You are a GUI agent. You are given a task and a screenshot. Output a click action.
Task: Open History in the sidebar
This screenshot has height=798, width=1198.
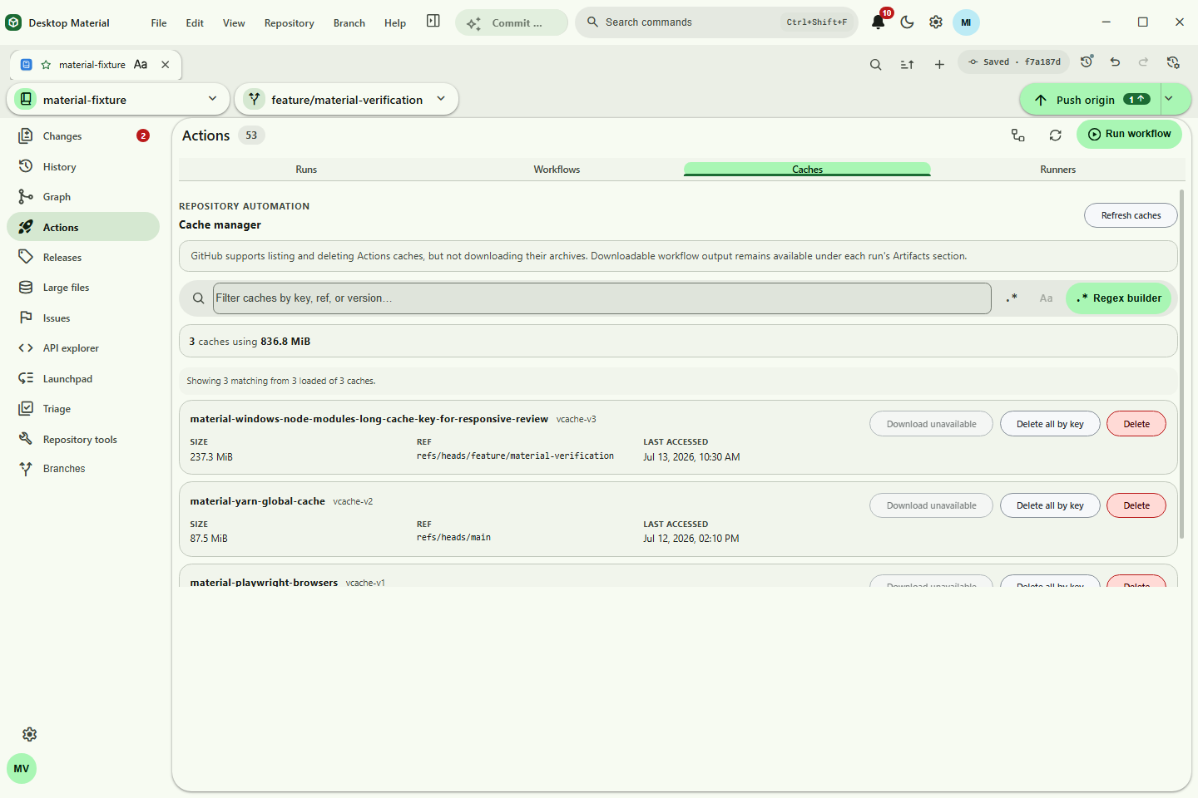[x=83, y=167]
